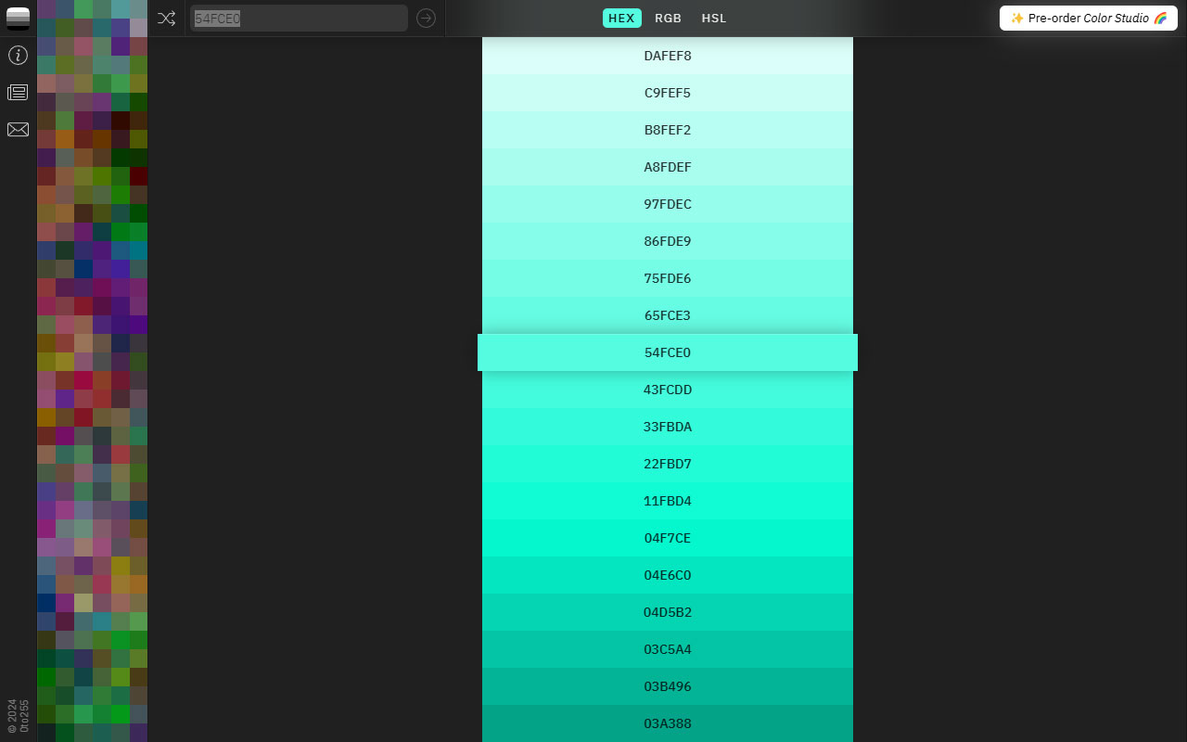
Task: Click the 2024 0to255 copyright text
Action: click(16, 714)
